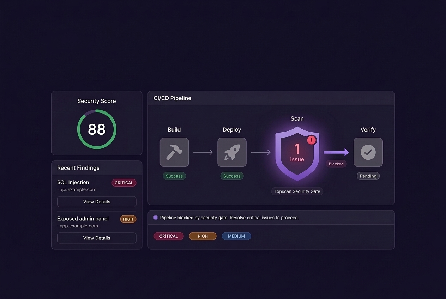Click the purple blocked arrow icon
Screen dimensions: 446x299
[336, 152]
